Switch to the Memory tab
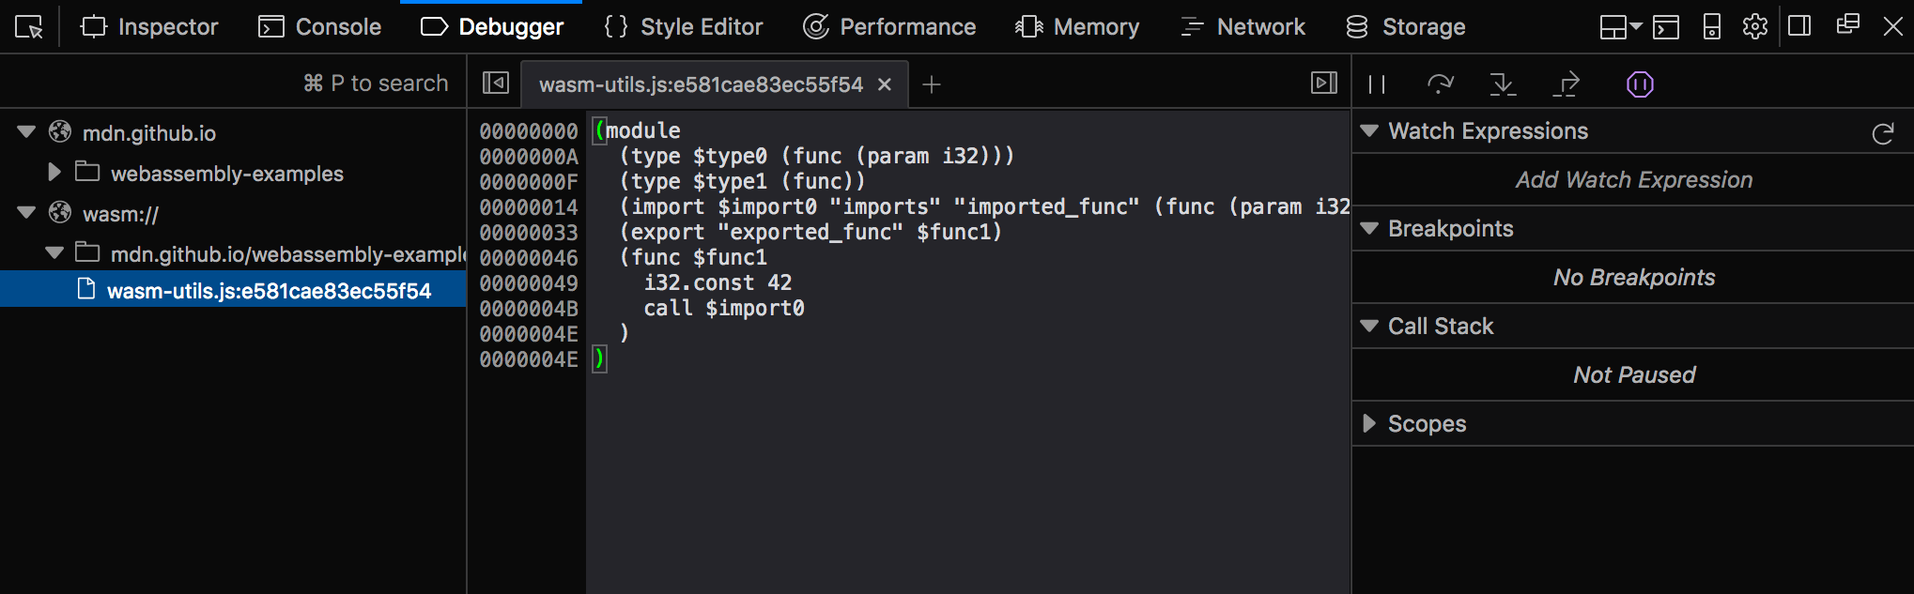The width and height of the screenshot is (1914, 594). tap(1077, 26)
